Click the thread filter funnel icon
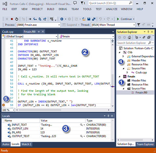The image size is (156, 153). point(139,25)
